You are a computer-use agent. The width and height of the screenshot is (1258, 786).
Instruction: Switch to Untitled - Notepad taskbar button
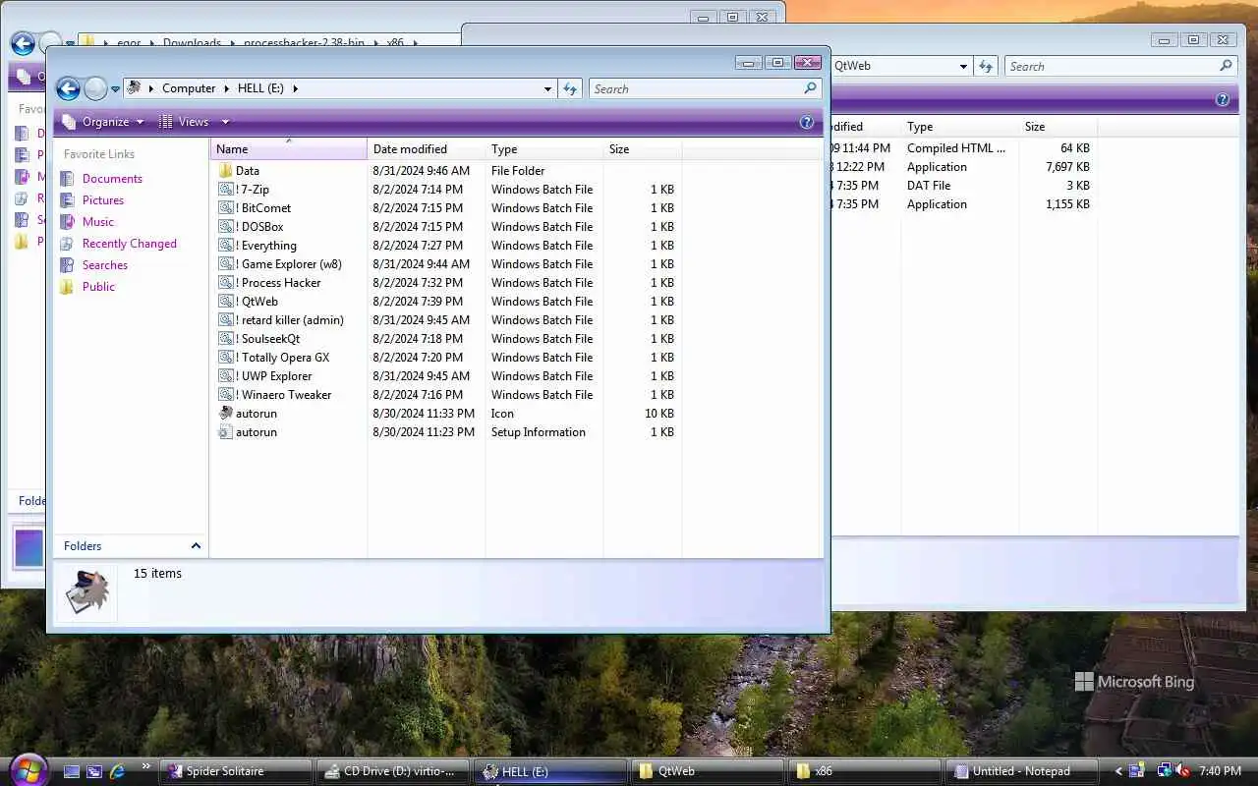coord(1022,771)
